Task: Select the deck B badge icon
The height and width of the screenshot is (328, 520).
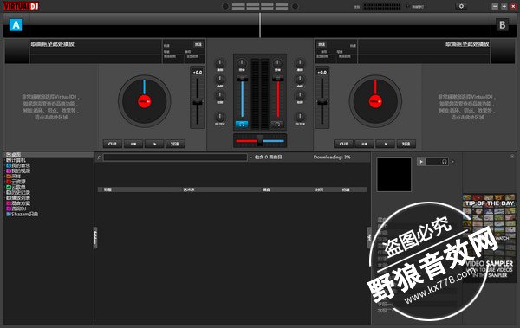Action: (x=502, y=25)
